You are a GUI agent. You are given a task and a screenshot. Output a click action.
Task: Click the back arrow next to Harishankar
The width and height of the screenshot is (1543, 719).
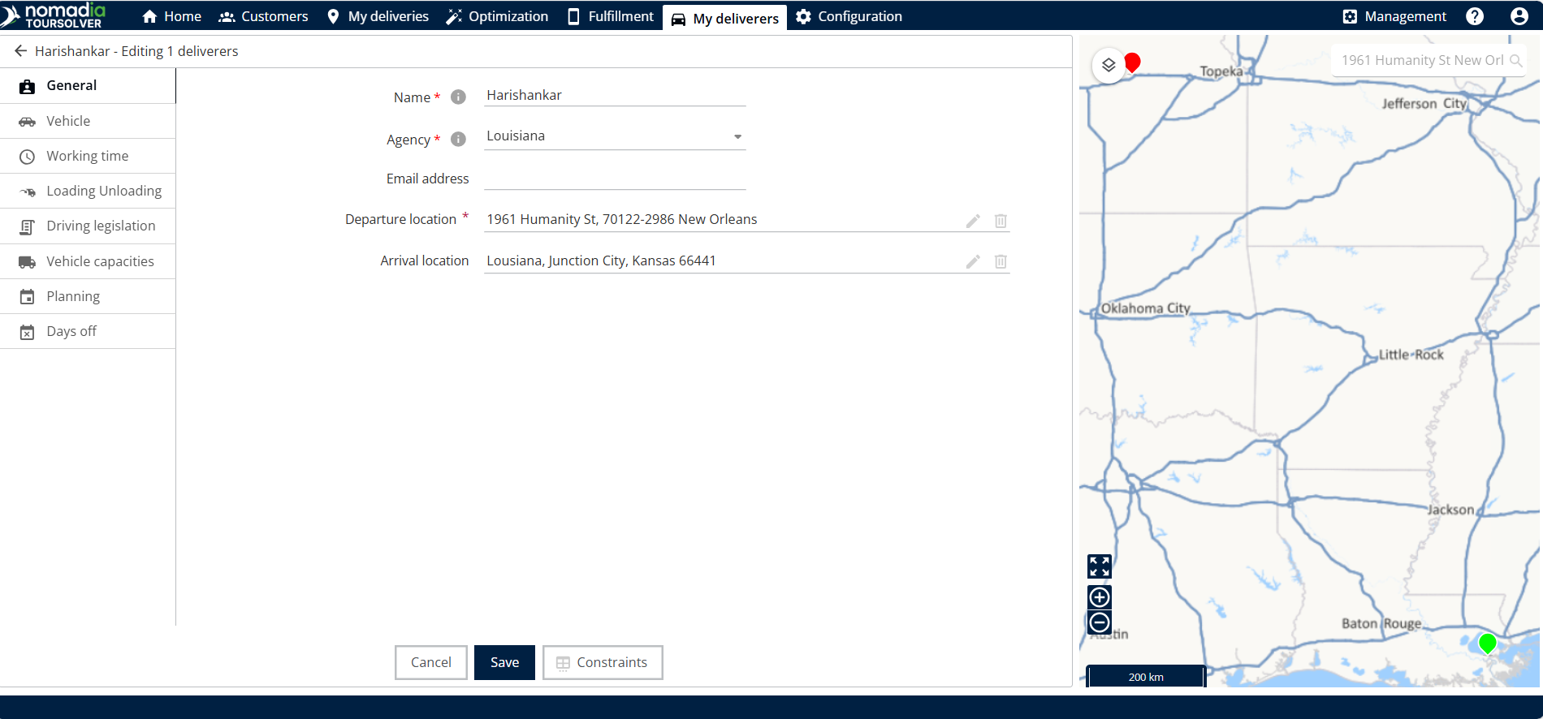pyautogui.click(x=20, y=51)
